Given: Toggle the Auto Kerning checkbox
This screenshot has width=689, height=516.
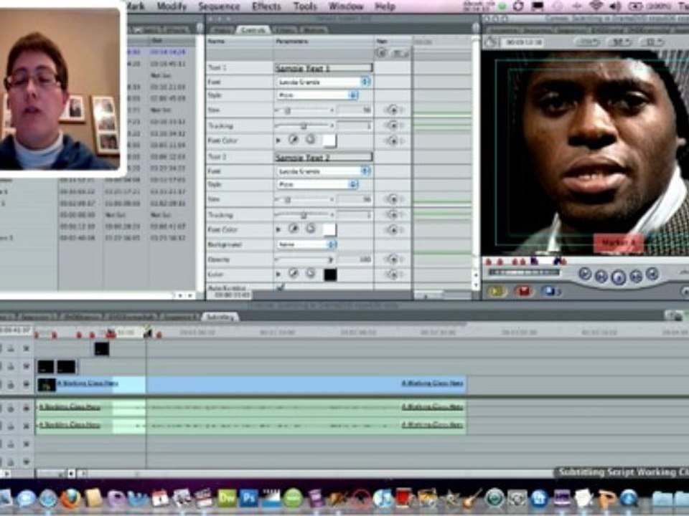Looking at the screenshot, I should 281,287.
